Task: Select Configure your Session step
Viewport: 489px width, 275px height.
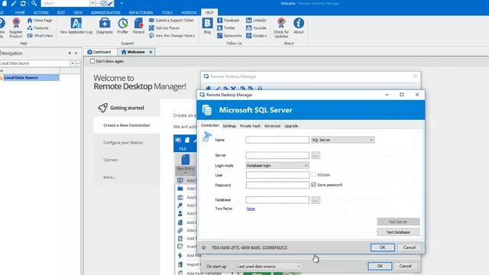Action: [123, 143]
